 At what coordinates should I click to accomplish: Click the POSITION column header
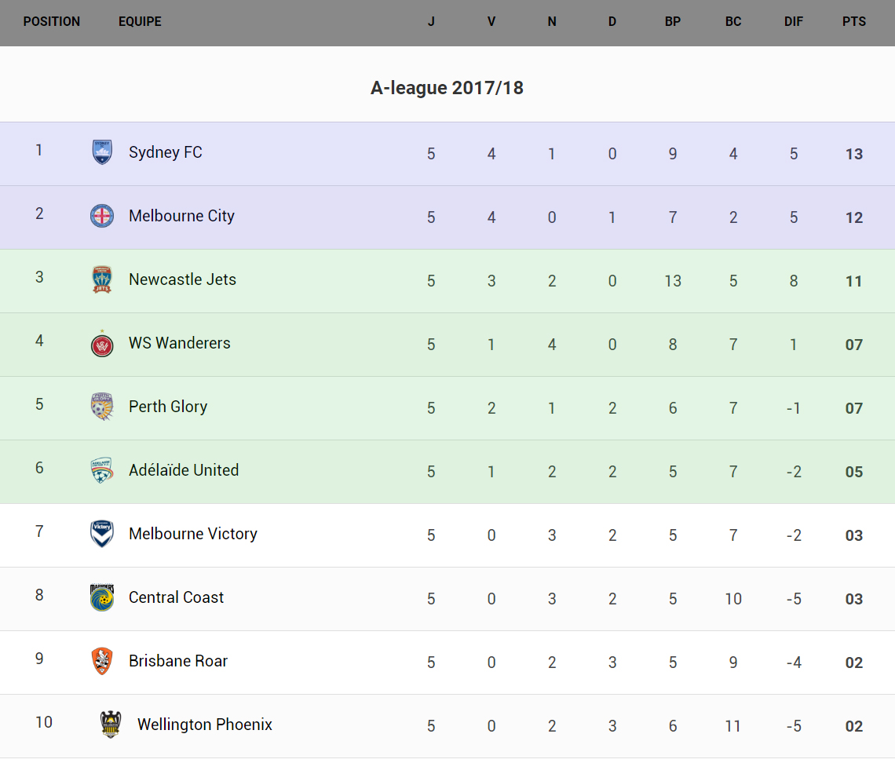click(x=52, y=22)
